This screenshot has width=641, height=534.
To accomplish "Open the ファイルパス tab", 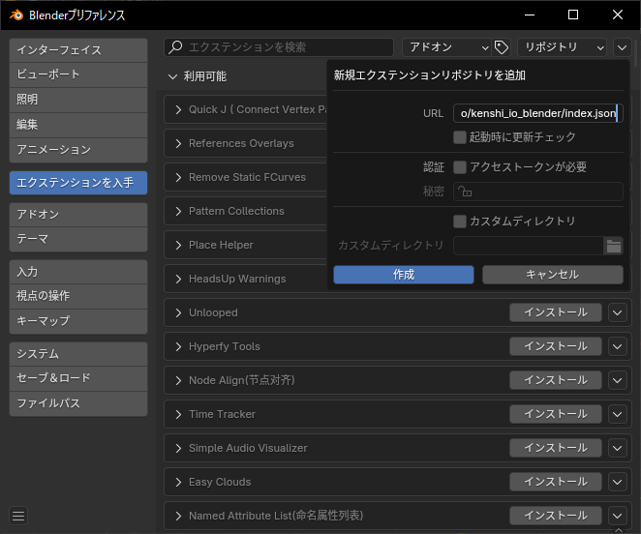I will point(78,403).
